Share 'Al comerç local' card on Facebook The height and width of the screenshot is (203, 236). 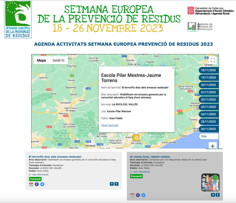(138, 195)
